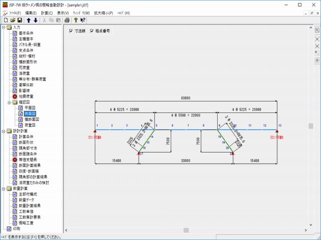
Task: Click the Open file toolbar icon
Action: (12, 20)
